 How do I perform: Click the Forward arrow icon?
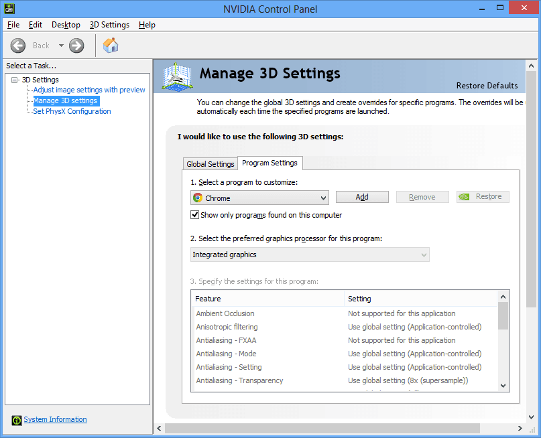pos(76,46)
